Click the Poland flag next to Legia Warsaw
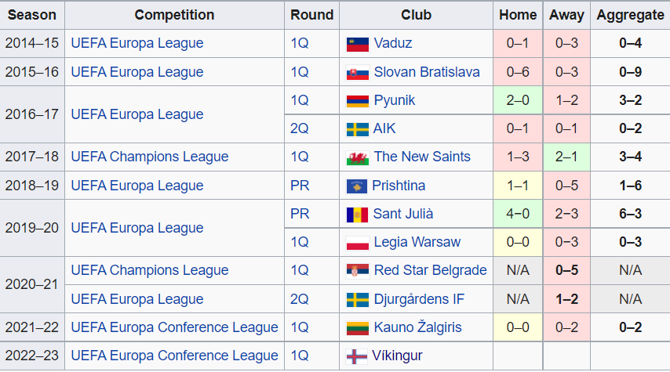The width and height of the screenshot is (670, 372). [x=357, y=243]
